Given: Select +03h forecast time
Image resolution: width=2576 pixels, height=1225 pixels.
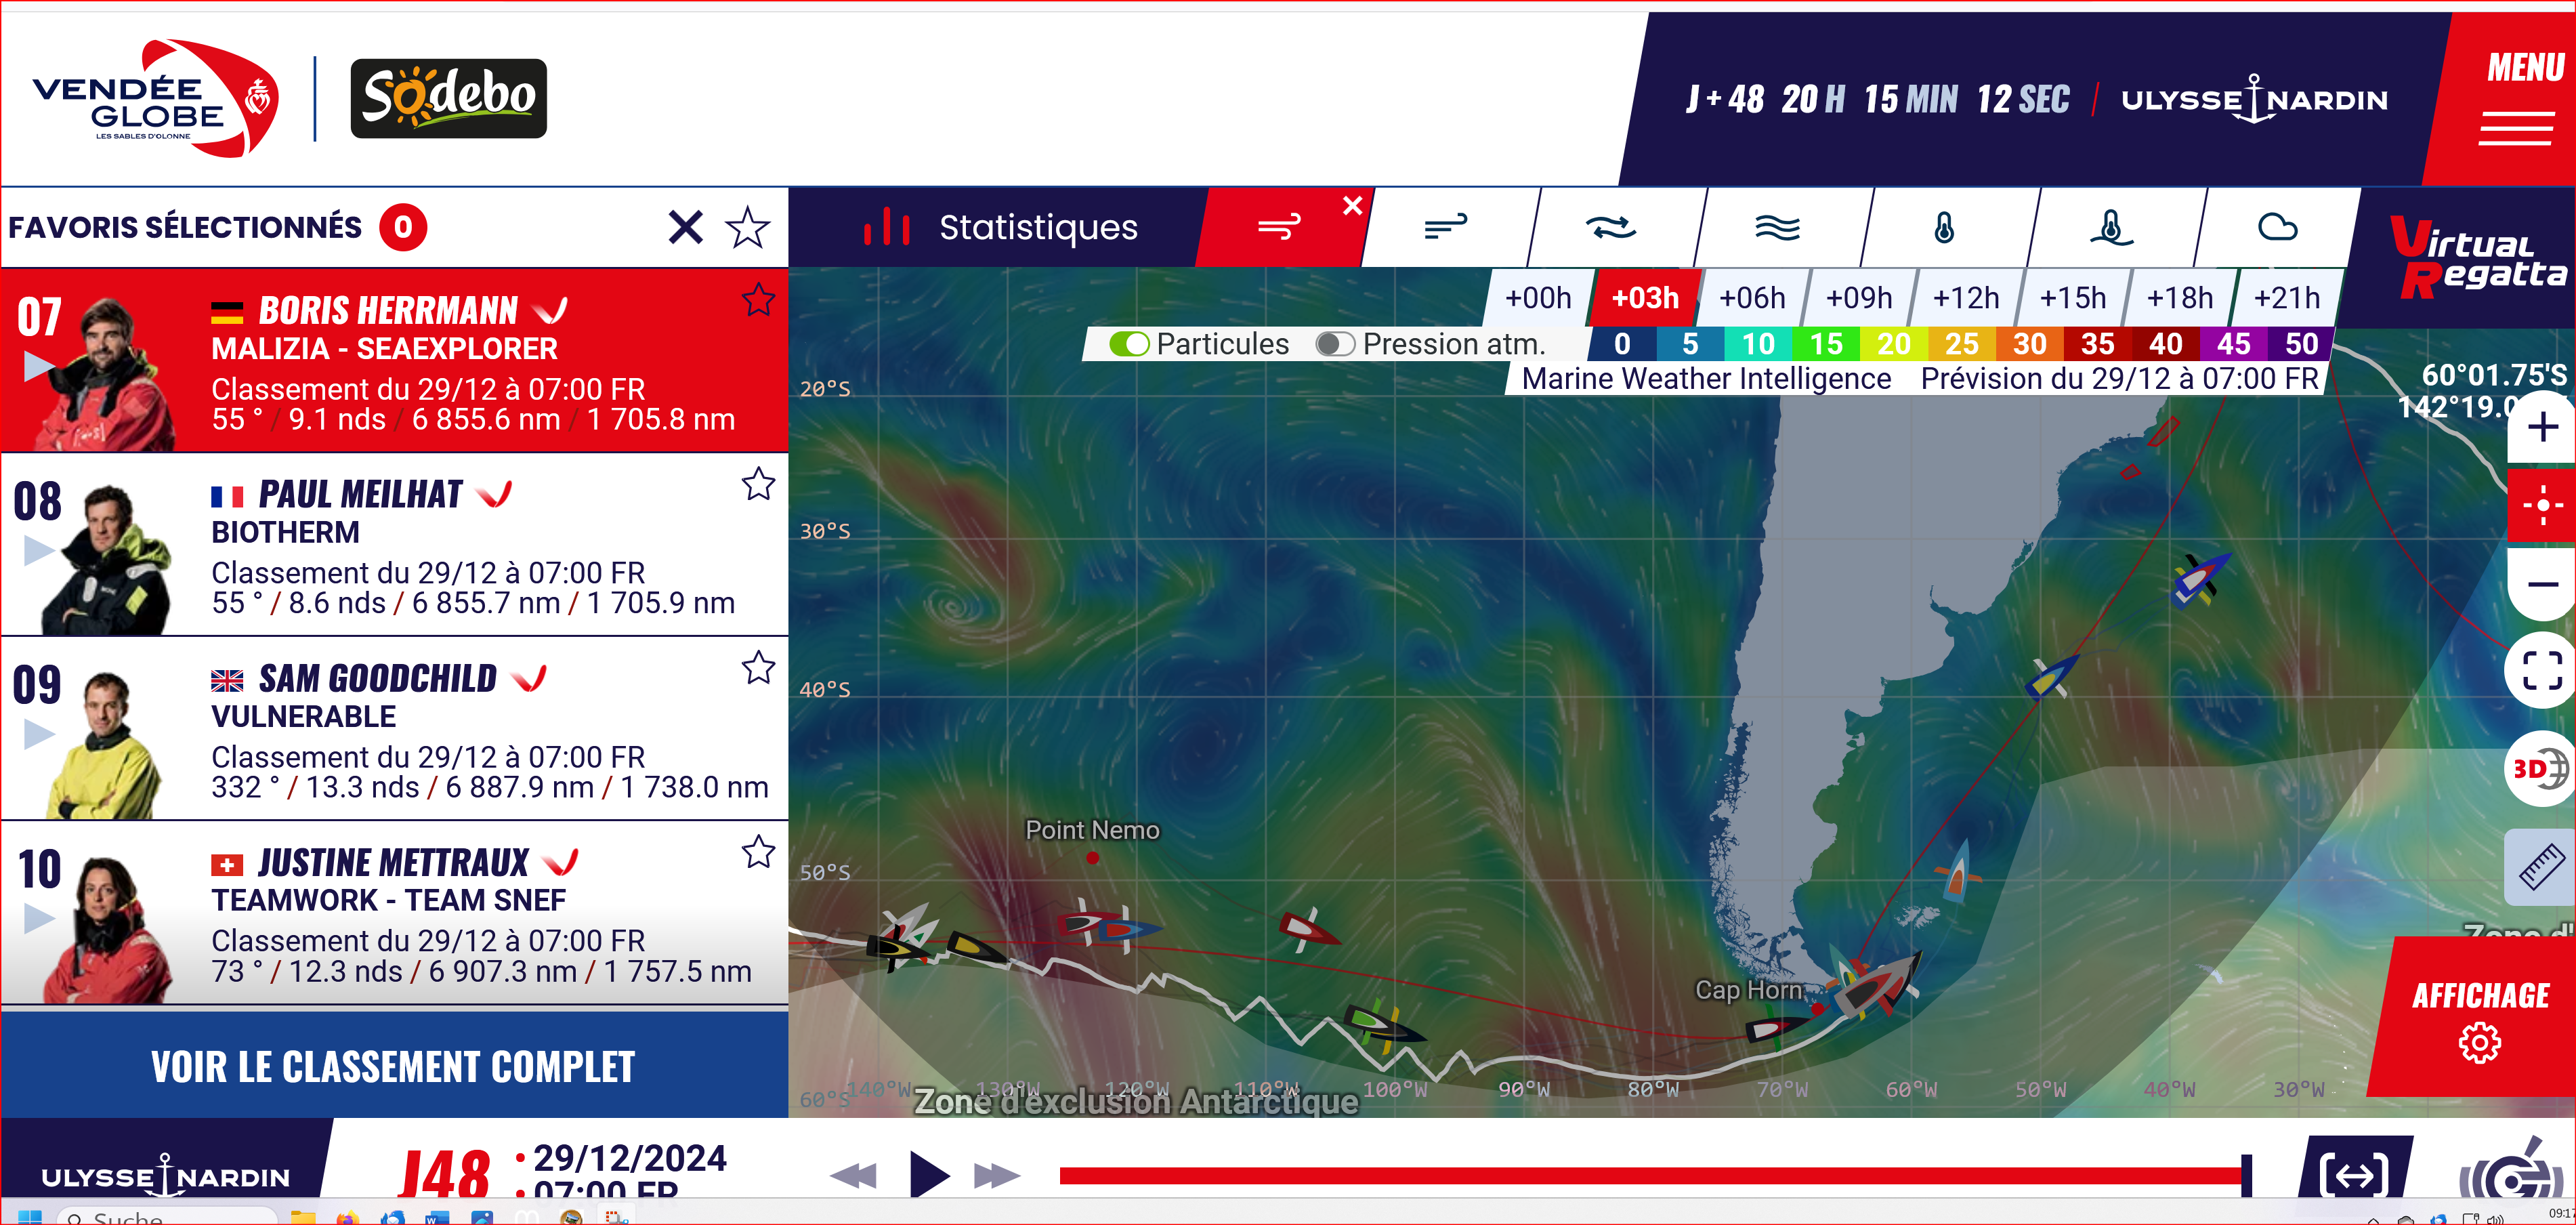Looking at the screenshot, I should (x=1645, y=298).
